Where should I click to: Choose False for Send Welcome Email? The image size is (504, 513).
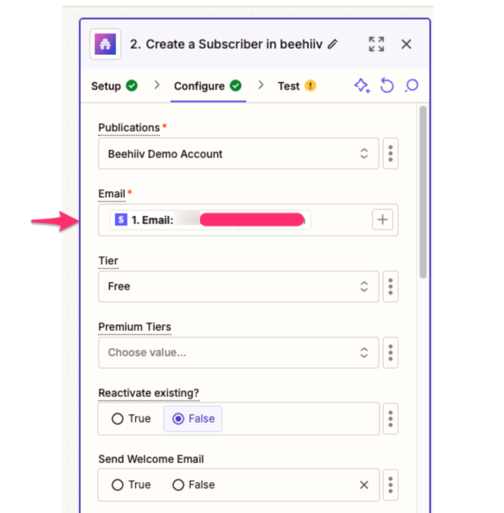(x=179, y=485)
